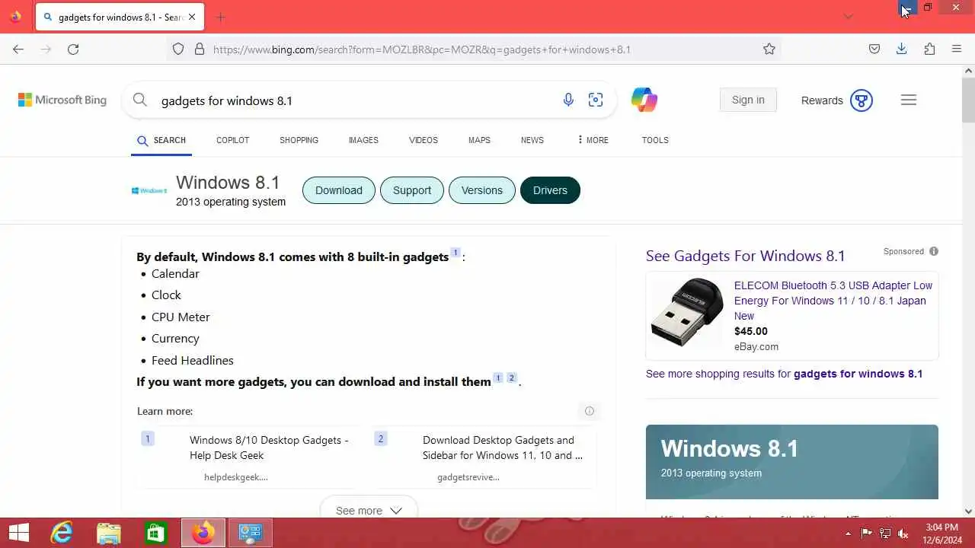Click the taskbar clock showing 3:04 PM
Screen dimensions: 975x548
pos(941,533)
